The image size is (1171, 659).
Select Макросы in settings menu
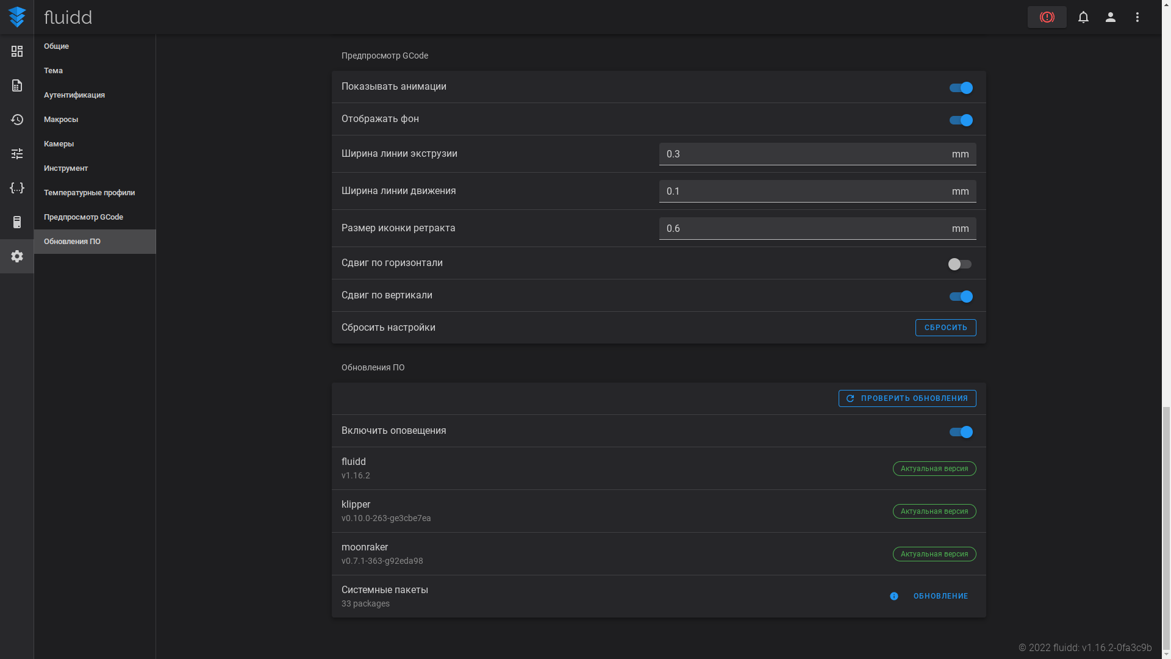pos(61,120)
